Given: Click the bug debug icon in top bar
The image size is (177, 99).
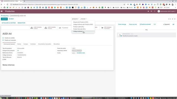Looking at the screenshot, I should 148,11.
